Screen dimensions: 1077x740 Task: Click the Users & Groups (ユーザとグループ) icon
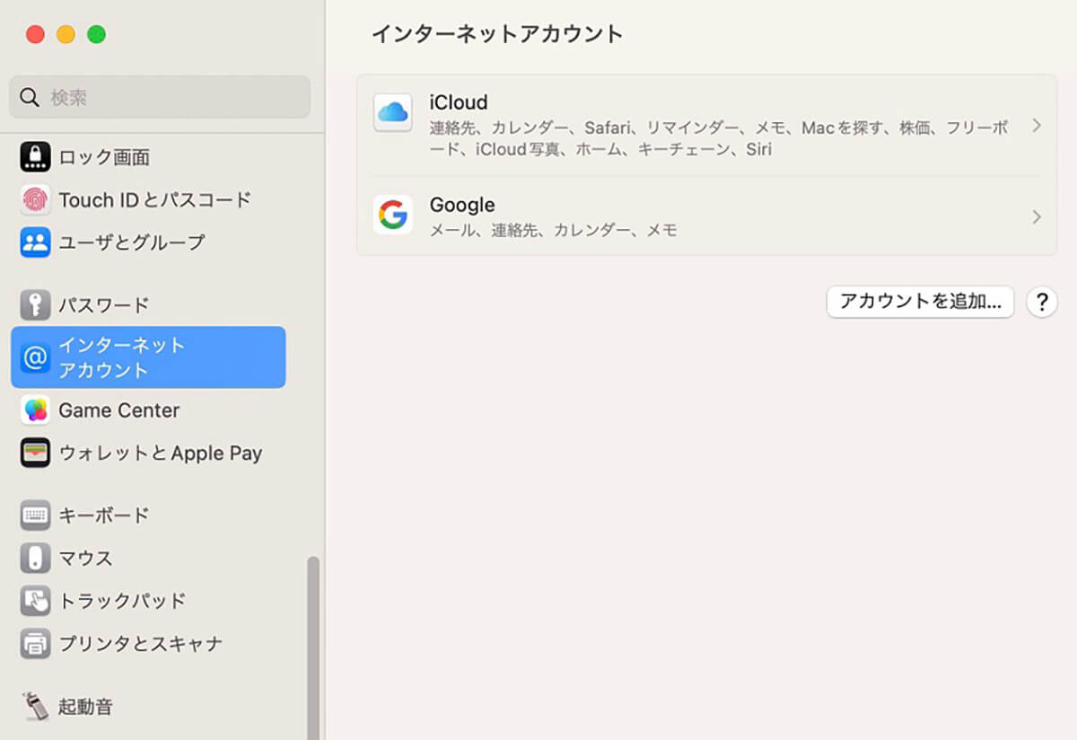pos(35,242)
